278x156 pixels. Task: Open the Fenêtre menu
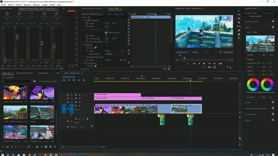pos(52,5)
